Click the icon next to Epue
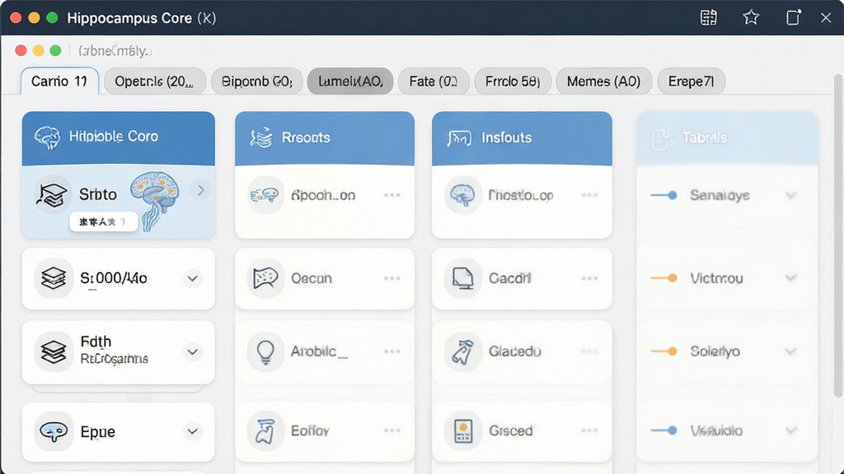This screenshot has height=474, width=844. coord(54,431)
